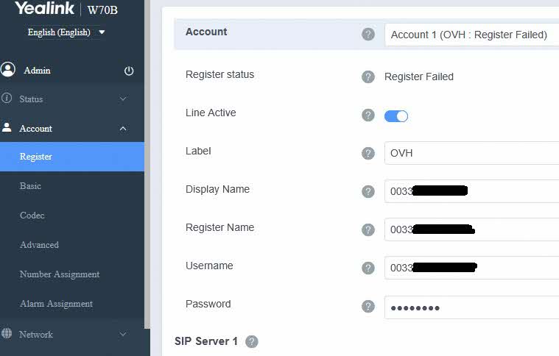The height and width of the screenshot is (356, 559).
Task: Click help icon beside Password field
Action: click(x=368, y=307)
